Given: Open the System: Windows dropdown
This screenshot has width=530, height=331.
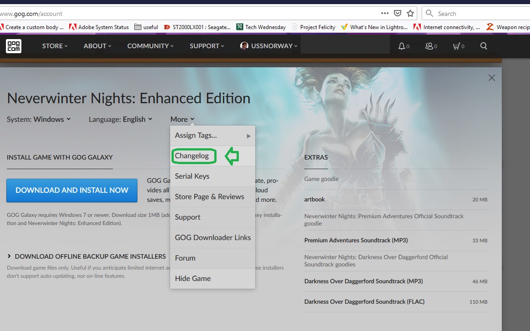Looking at the screenshot, I should click(39, 119).
